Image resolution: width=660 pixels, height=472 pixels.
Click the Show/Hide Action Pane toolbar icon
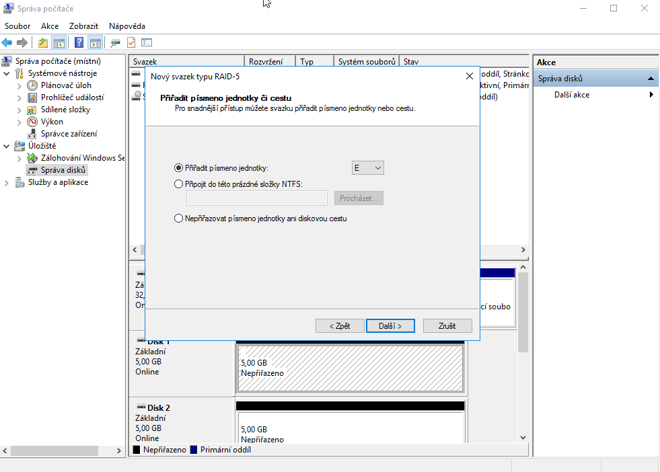[x=95, y=42]
